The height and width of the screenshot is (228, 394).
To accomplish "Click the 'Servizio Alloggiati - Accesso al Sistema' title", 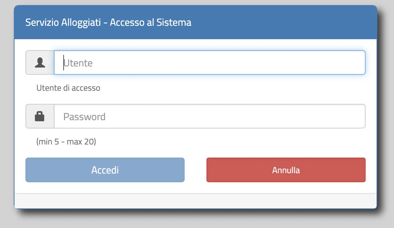I will point(108,23).
